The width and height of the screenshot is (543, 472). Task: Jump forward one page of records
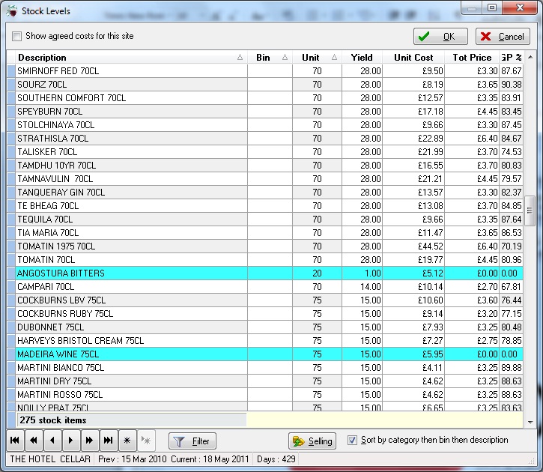[x=90, y=440]
